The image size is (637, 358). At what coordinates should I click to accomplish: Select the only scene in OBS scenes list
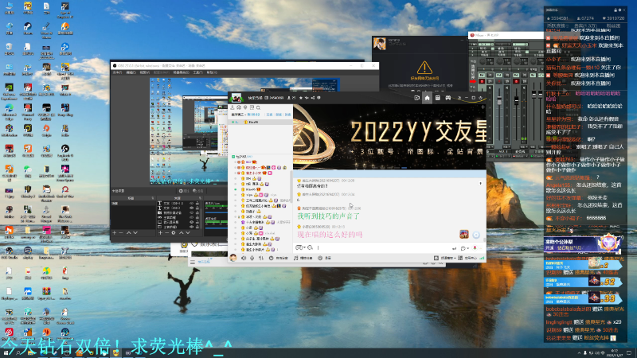133,204
